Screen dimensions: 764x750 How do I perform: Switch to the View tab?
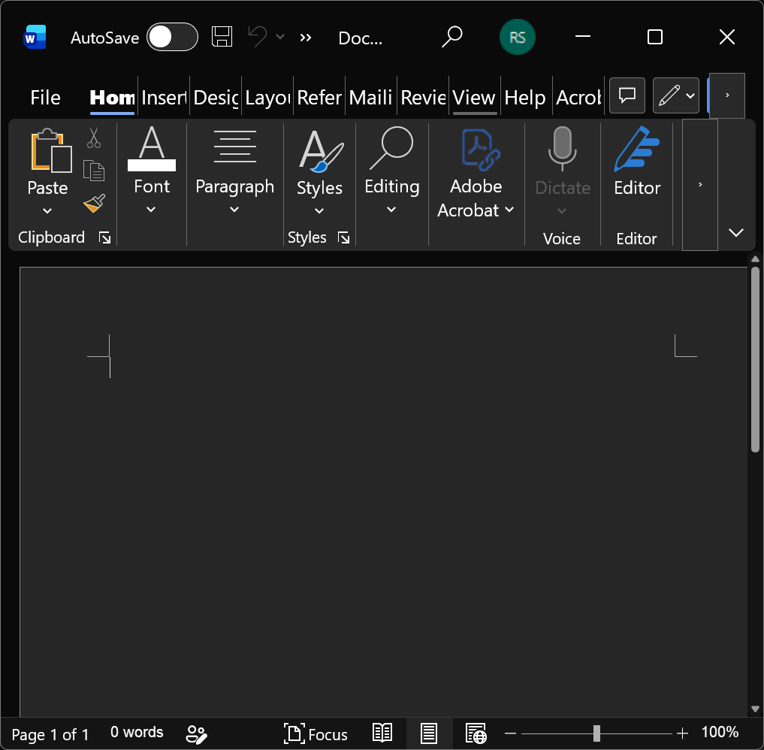coord(474,98)
